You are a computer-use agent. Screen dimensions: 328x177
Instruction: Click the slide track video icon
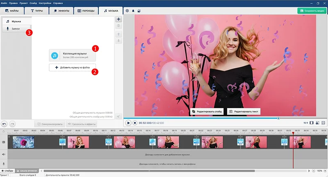point(4,142)
